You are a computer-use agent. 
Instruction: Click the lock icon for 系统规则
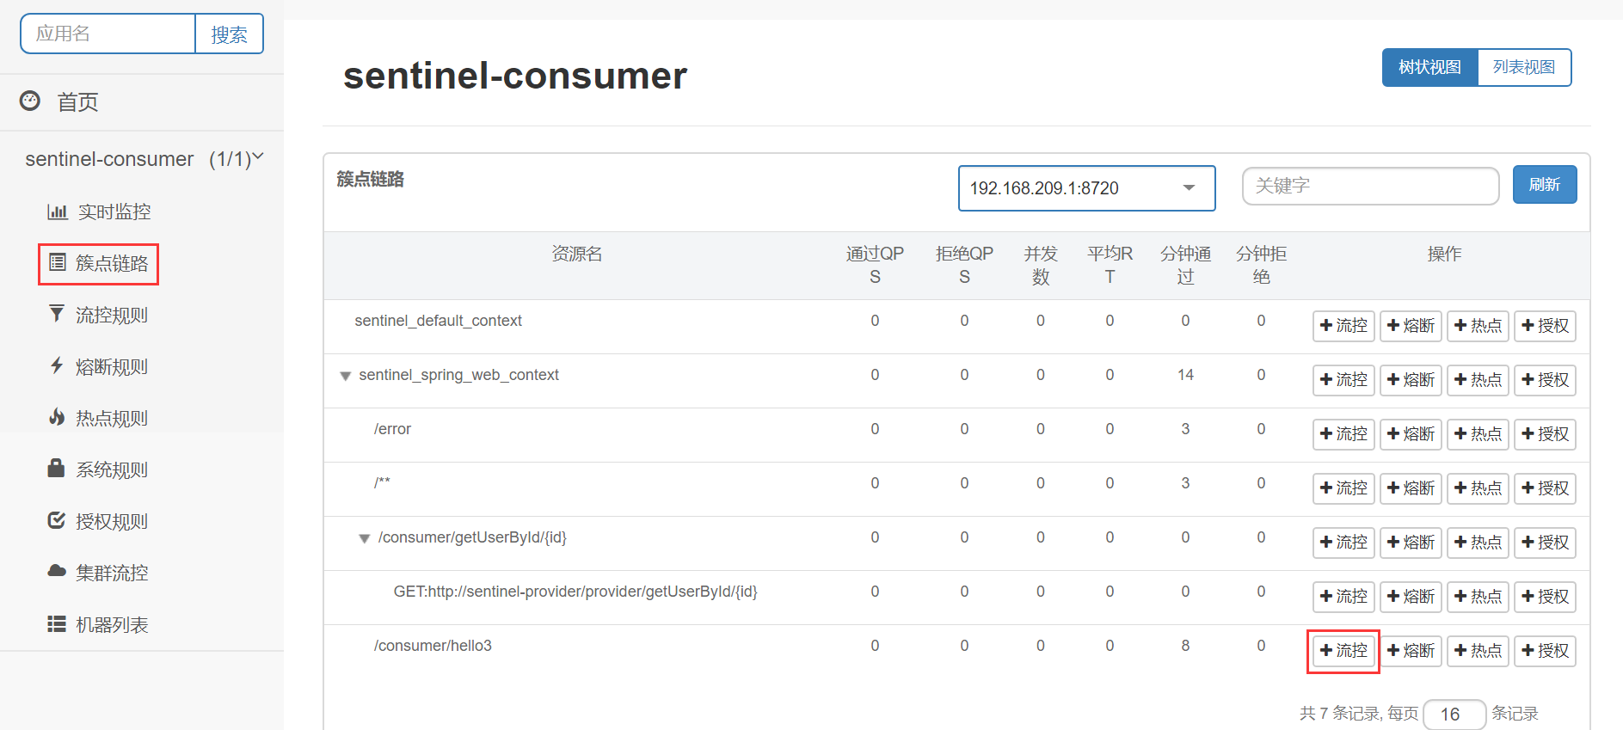(x=56, y=468)
